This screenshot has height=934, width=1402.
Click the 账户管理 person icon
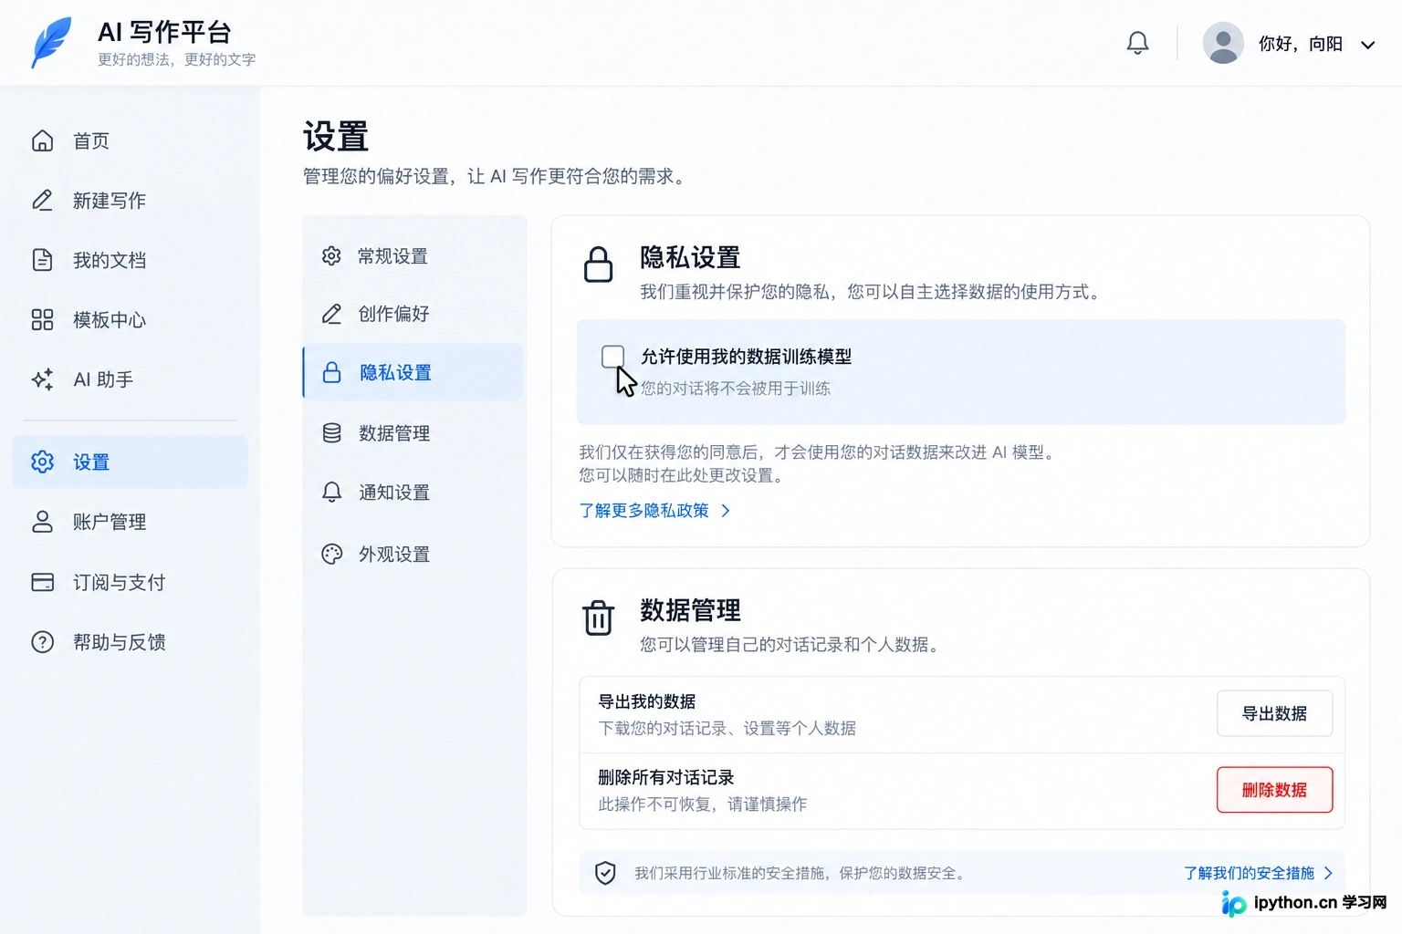coord(42,522)
